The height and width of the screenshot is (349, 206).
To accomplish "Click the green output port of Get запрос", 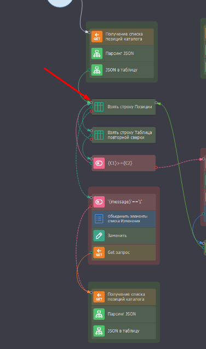I will click(91, 253).
